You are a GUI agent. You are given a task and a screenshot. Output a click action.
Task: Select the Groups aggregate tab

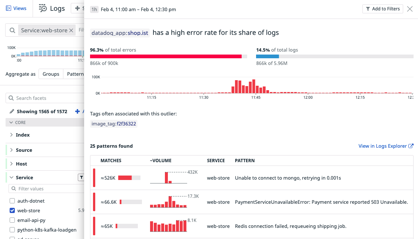point(51,74)
